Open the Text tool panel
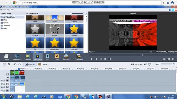Image resolution: width=177 pixels, height=99 pixels. (47, 57)
